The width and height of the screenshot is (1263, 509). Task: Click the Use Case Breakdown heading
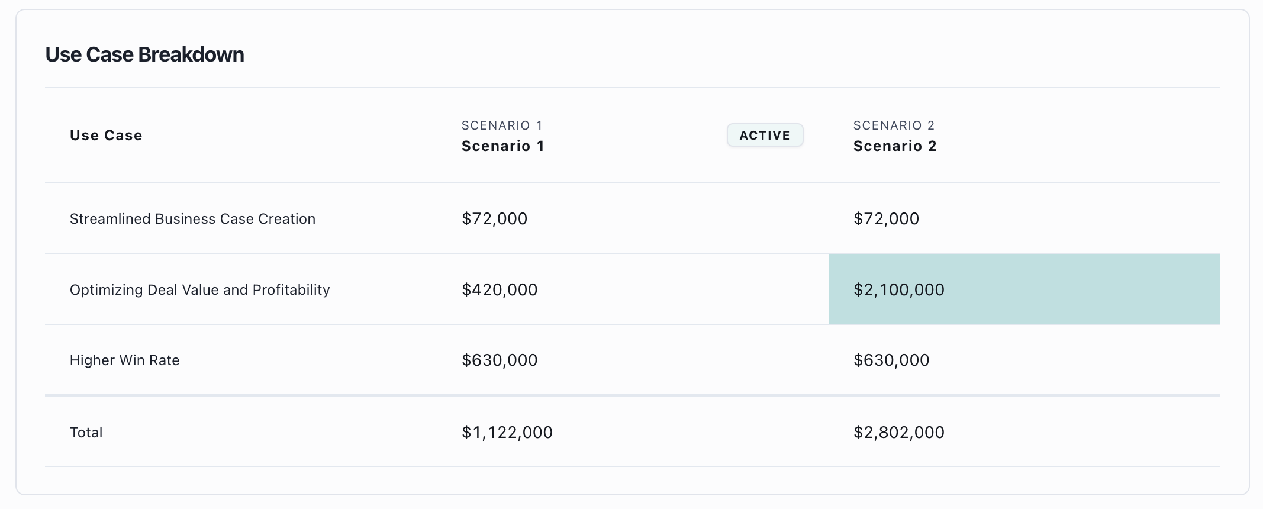[144, 54]
